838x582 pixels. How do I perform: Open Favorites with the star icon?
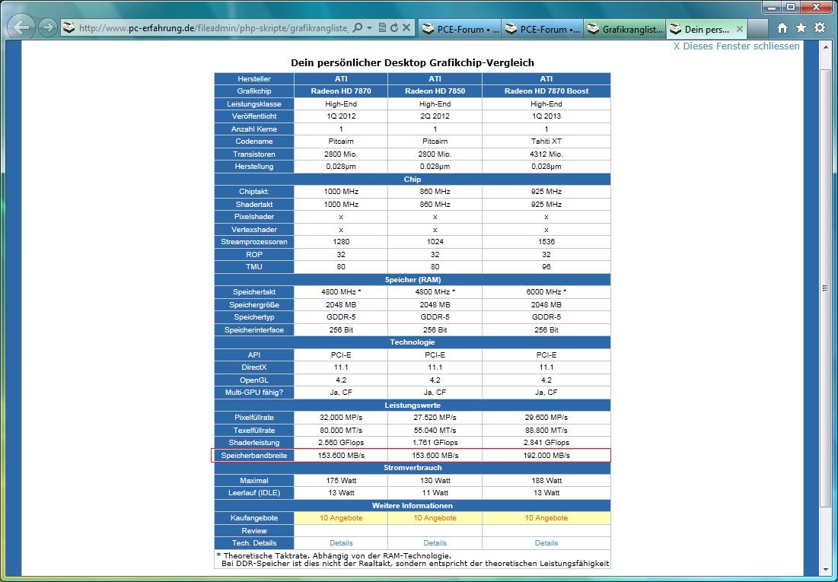[801, 28]
